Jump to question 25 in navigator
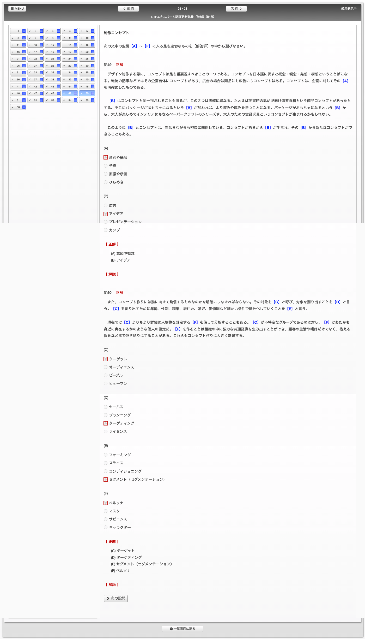 pos(85,59)
